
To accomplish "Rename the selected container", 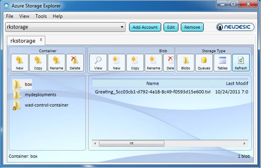I will (56, 63).
